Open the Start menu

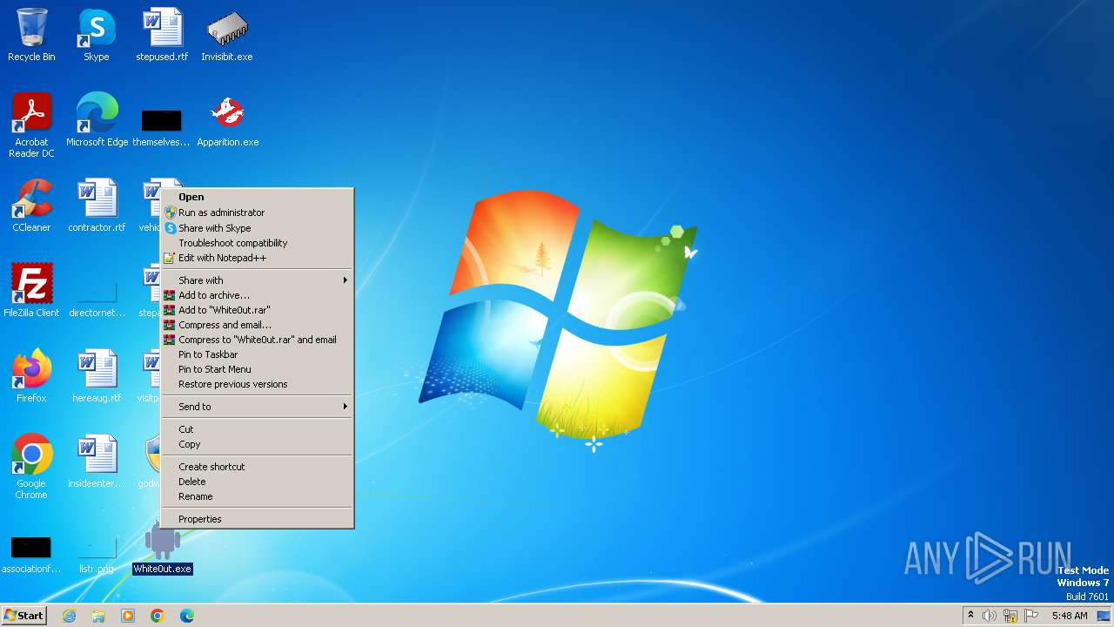tap(23, 616)
